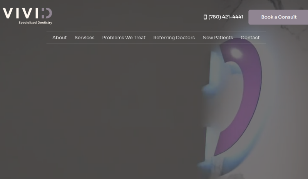Go to the New Patients page
The image size is (308, 179).
218,38
